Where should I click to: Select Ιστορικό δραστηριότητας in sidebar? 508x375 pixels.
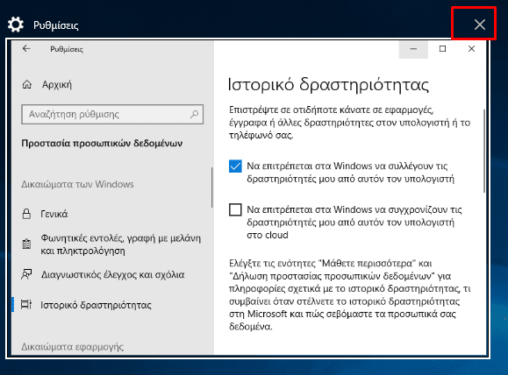tap(96, 305)
